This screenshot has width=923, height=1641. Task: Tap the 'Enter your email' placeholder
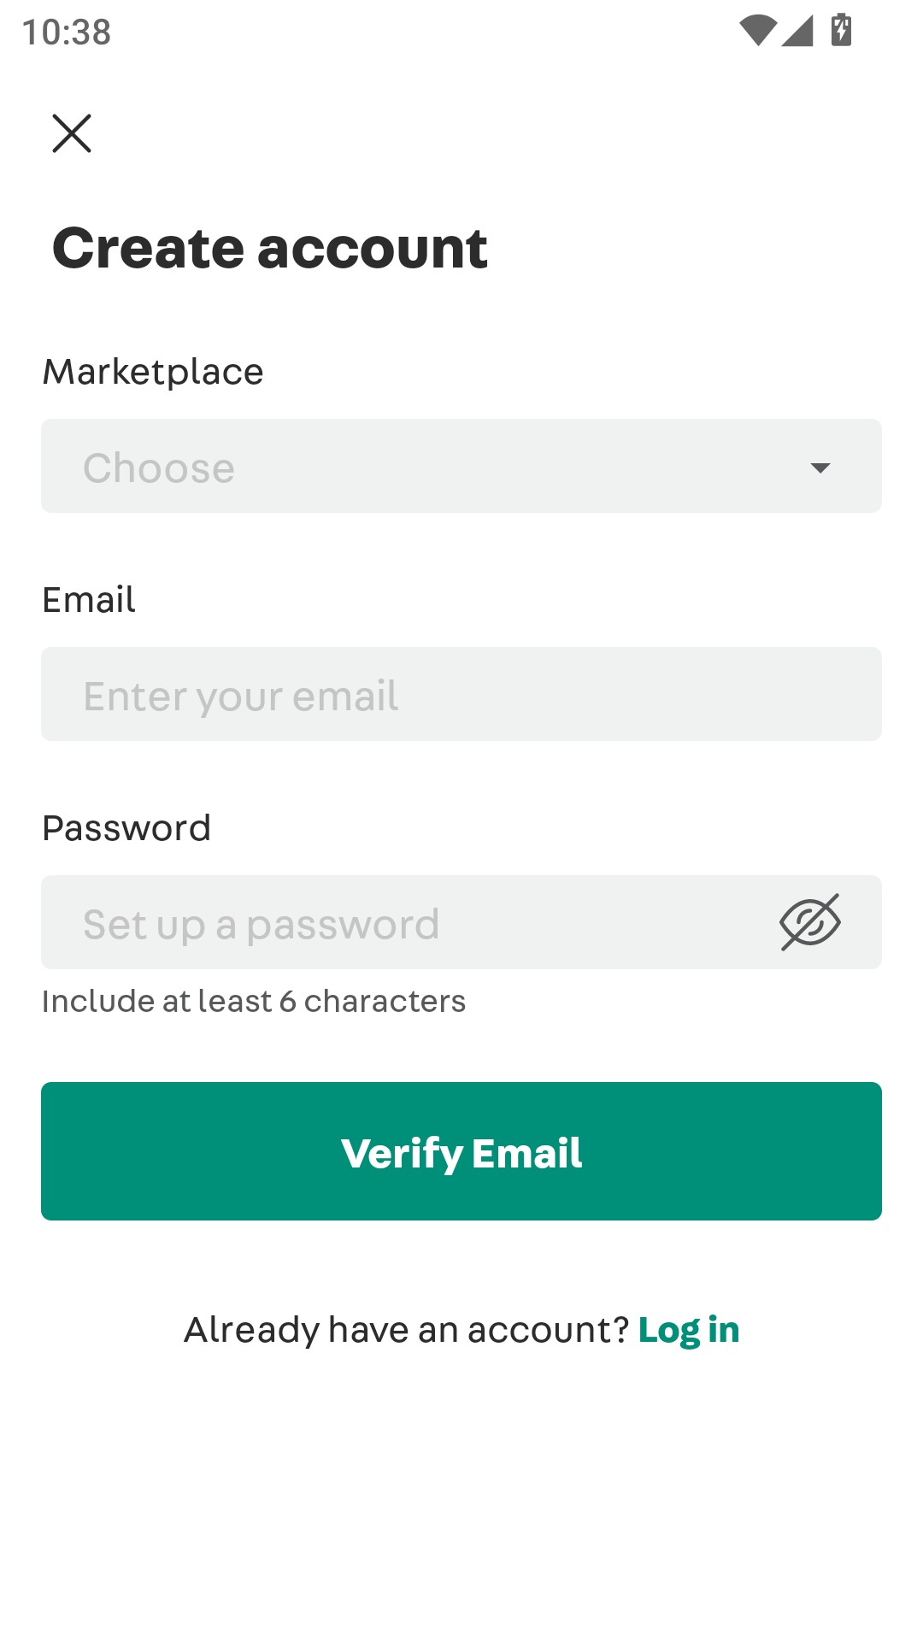240,697
